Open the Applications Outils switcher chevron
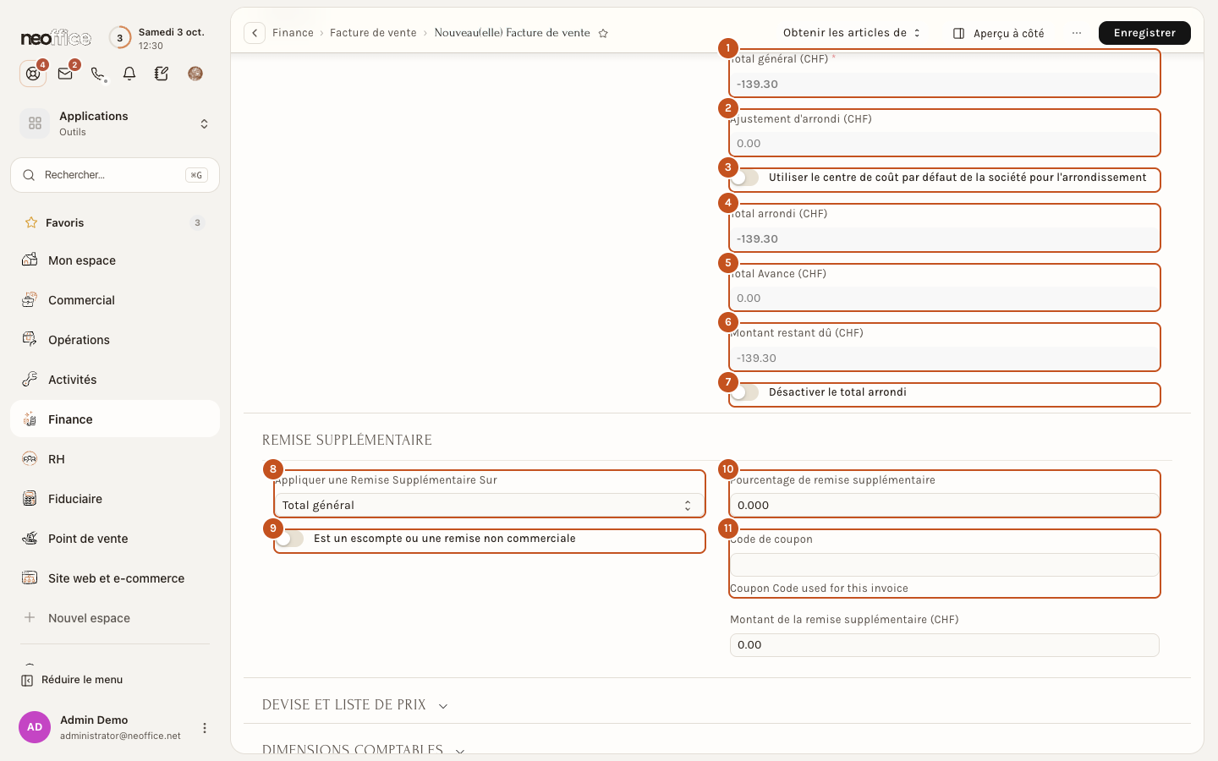This screenshot has width=1218, height=761. pos(204,123)
